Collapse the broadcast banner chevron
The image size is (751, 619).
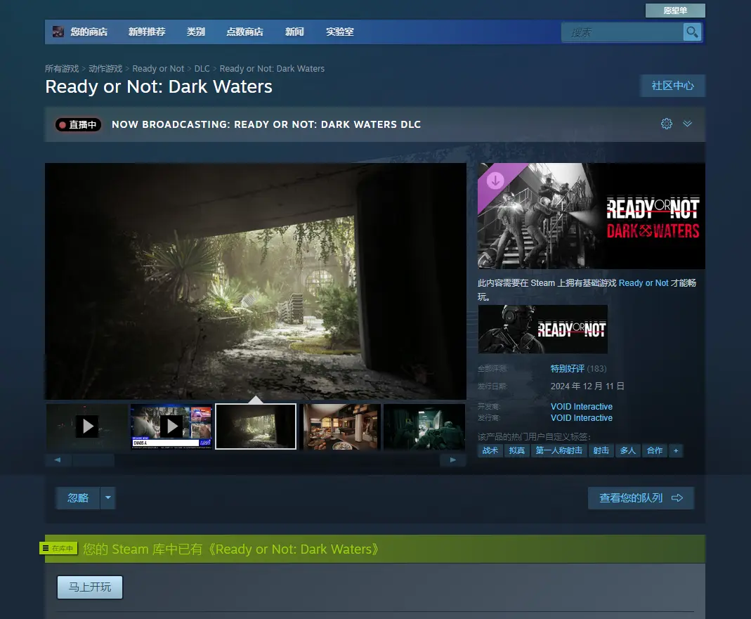[x=687, y=124]
